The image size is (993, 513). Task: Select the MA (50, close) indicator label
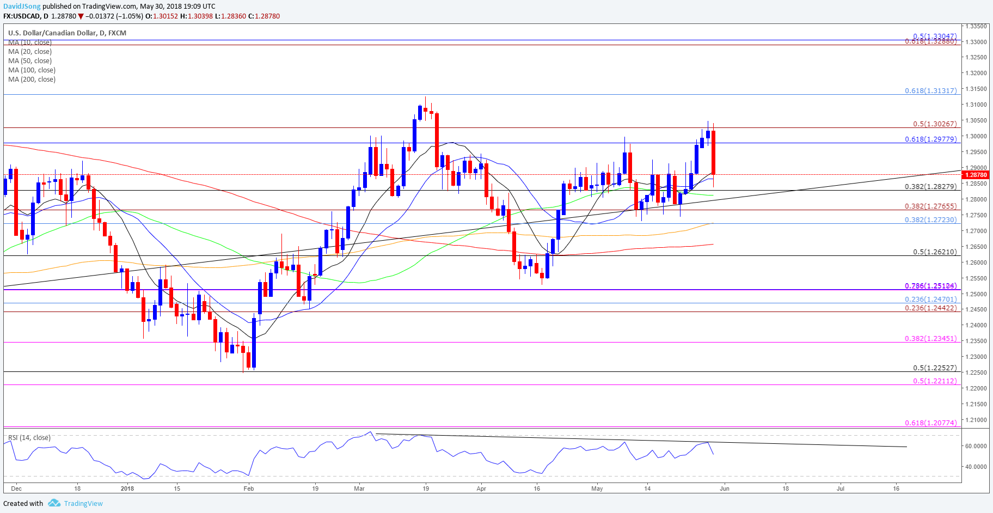(30, 61)
